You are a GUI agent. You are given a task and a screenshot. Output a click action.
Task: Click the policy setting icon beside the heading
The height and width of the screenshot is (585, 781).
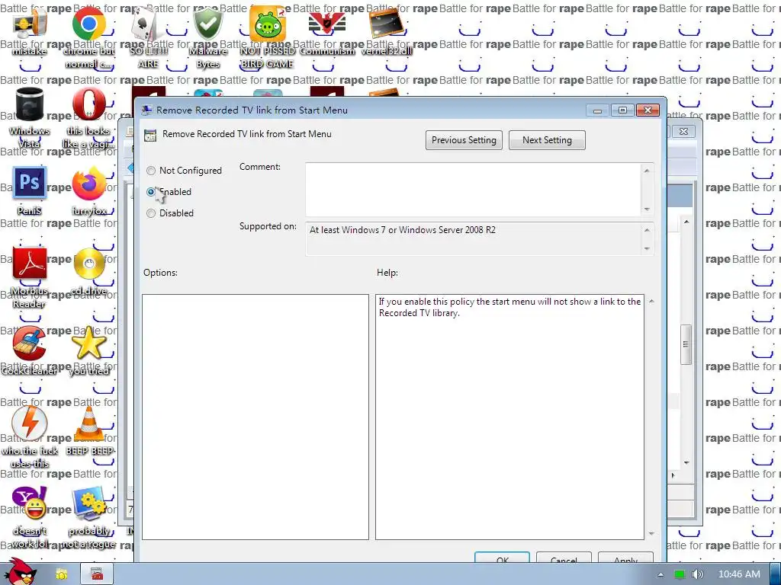150,136
